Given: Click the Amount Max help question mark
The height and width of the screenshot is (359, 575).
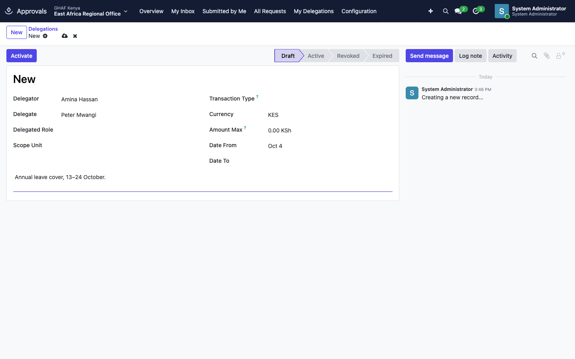Looking at the screenshot, I should [245, 128].
